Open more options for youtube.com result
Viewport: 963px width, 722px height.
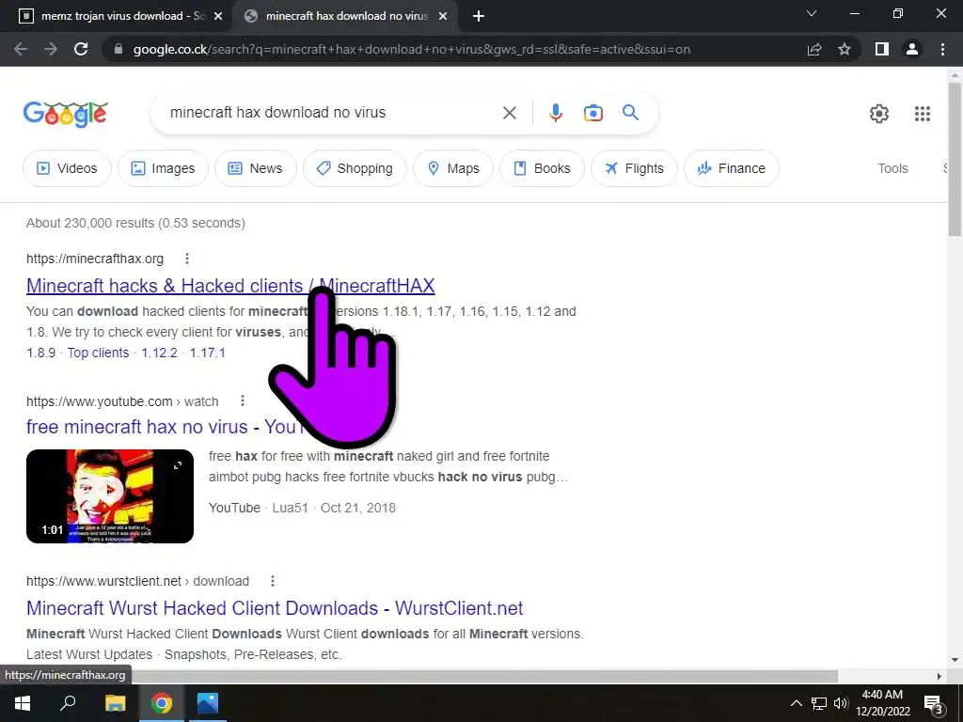tap(243, 400)
